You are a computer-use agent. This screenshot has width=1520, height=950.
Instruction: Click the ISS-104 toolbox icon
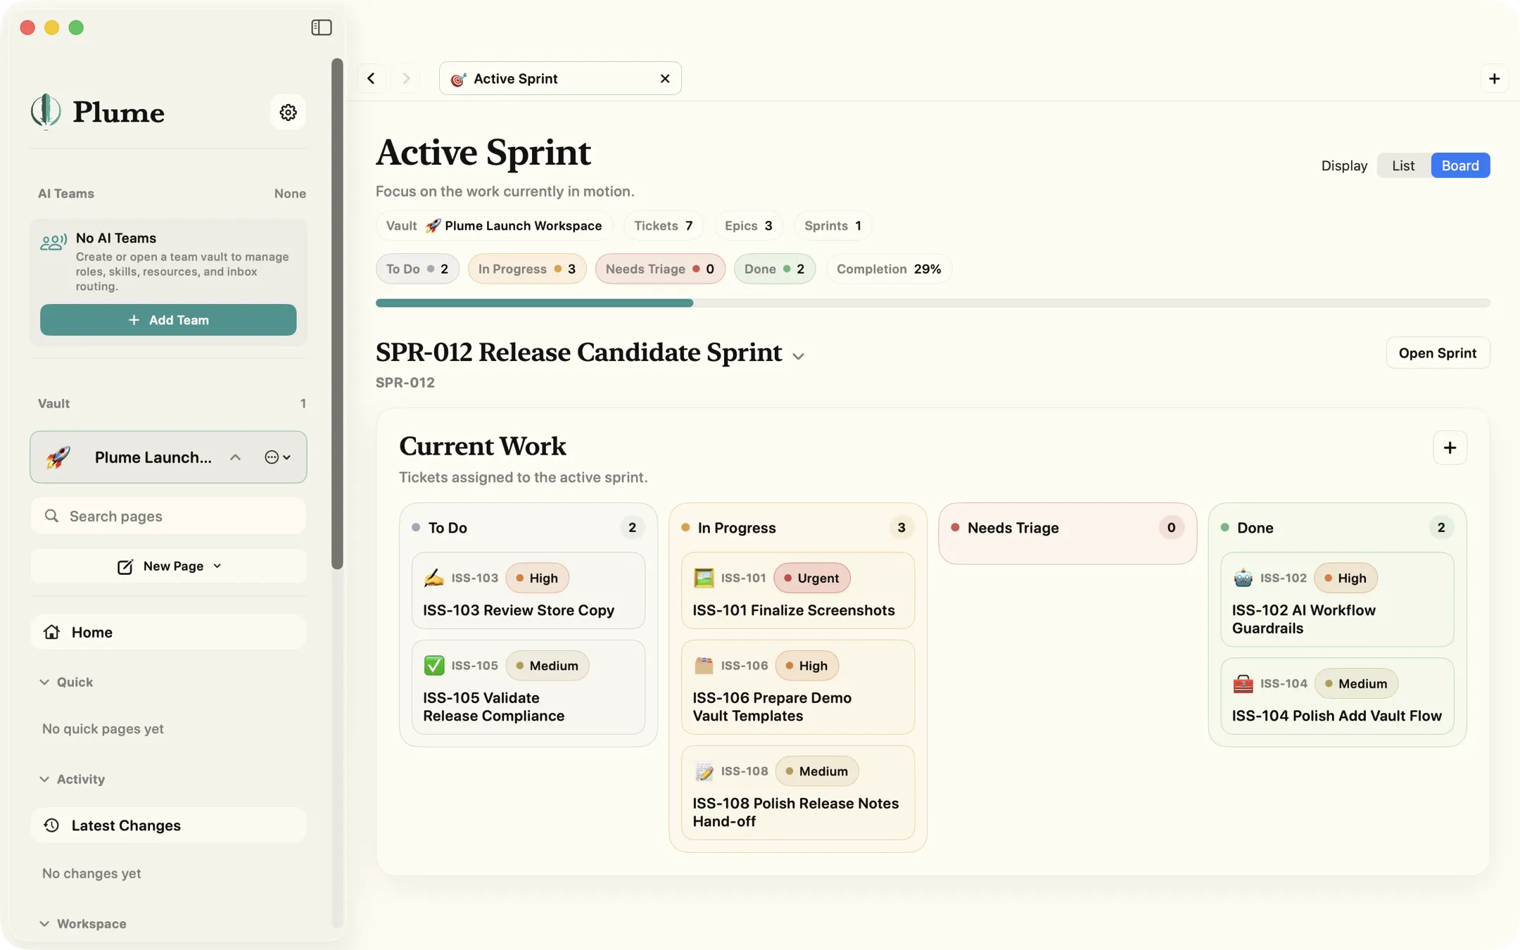(1243, 683)
